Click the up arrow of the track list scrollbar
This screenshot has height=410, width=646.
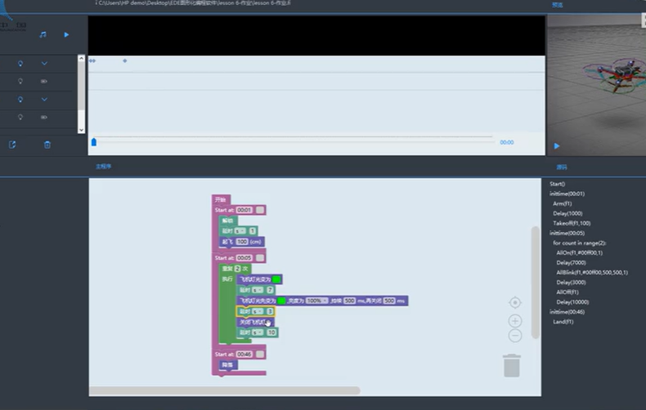click(x=81, y=59)
